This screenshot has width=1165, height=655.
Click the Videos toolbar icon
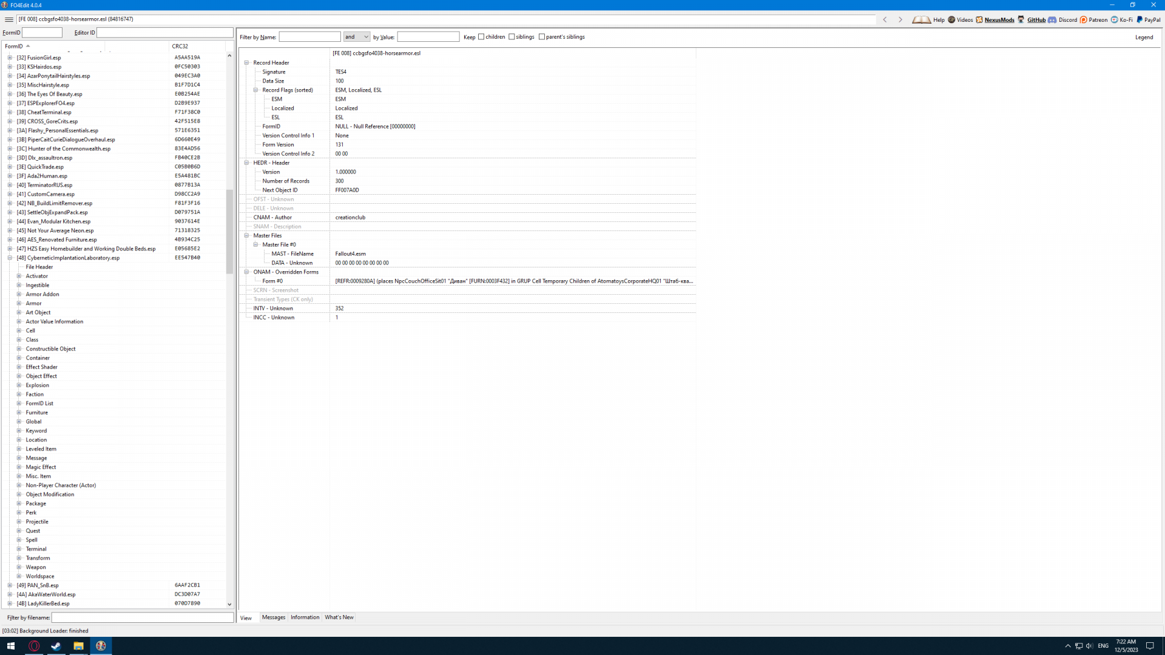(x=952, y=19)
